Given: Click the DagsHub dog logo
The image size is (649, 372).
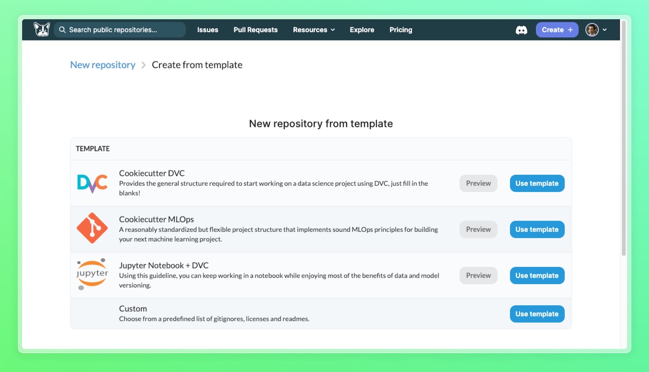Looking at the screenshot, I should pos(42,30).
